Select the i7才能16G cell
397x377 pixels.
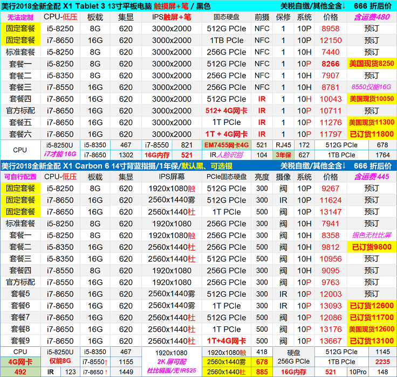click(61, 155)
